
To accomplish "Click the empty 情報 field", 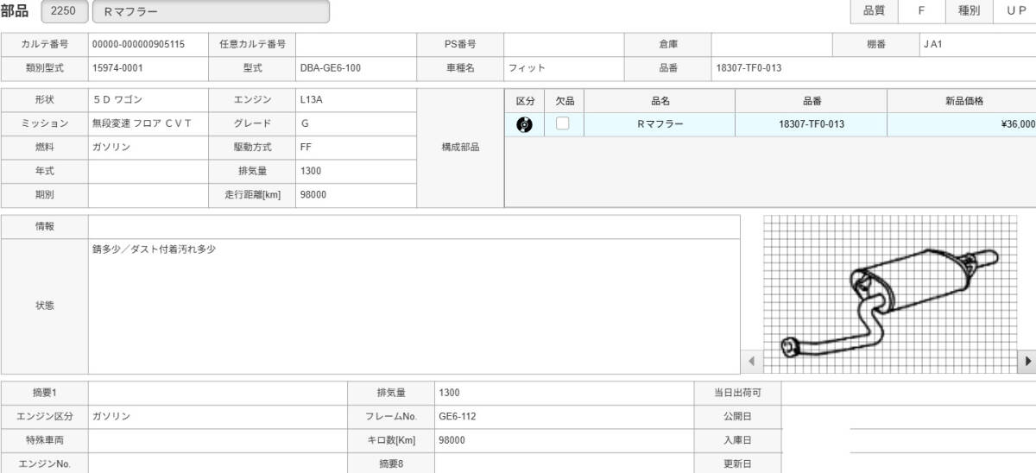I will click(414, 226).
